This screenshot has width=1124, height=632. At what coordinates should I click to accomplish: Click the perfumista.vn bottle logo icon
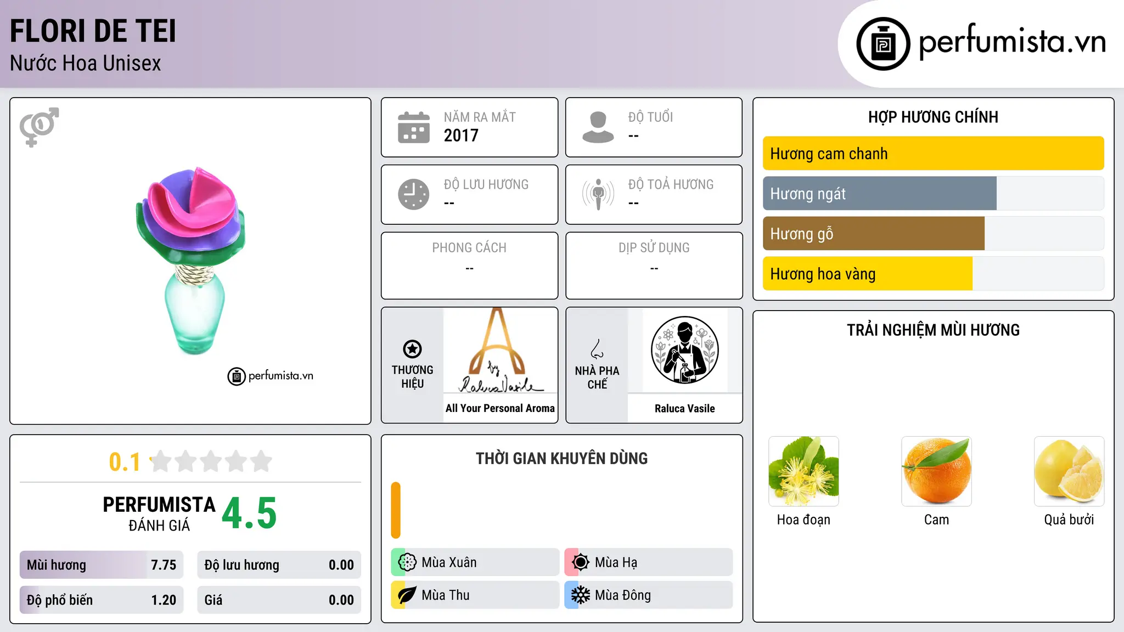click(x=883, y=44)
